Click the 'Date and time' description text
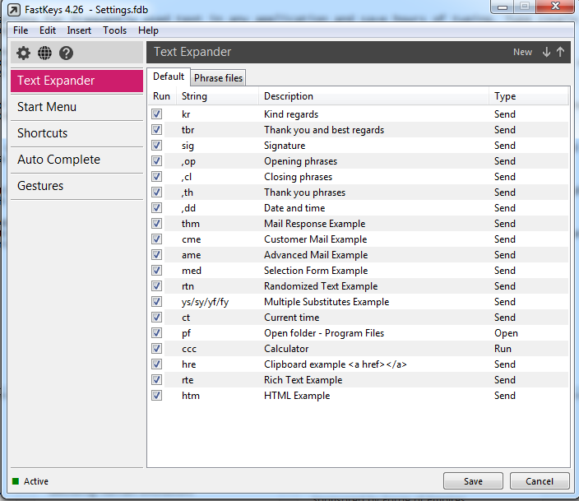Image resolution: width=579 pixels, height=501 pixels. tap(294, 208)
